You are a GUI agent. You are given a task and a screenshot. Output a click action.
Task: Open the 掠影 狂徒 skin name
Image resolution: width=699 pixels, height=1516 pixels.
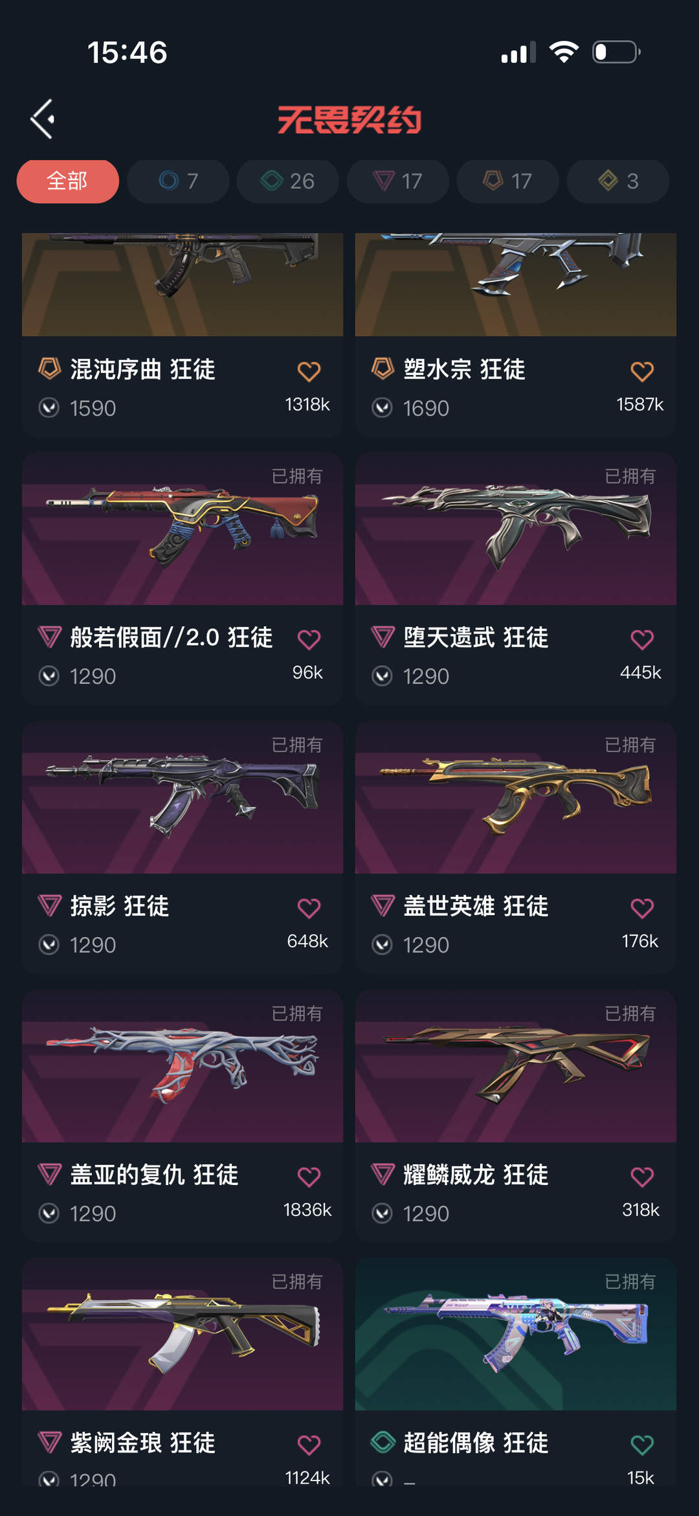[x=120, y=906]
